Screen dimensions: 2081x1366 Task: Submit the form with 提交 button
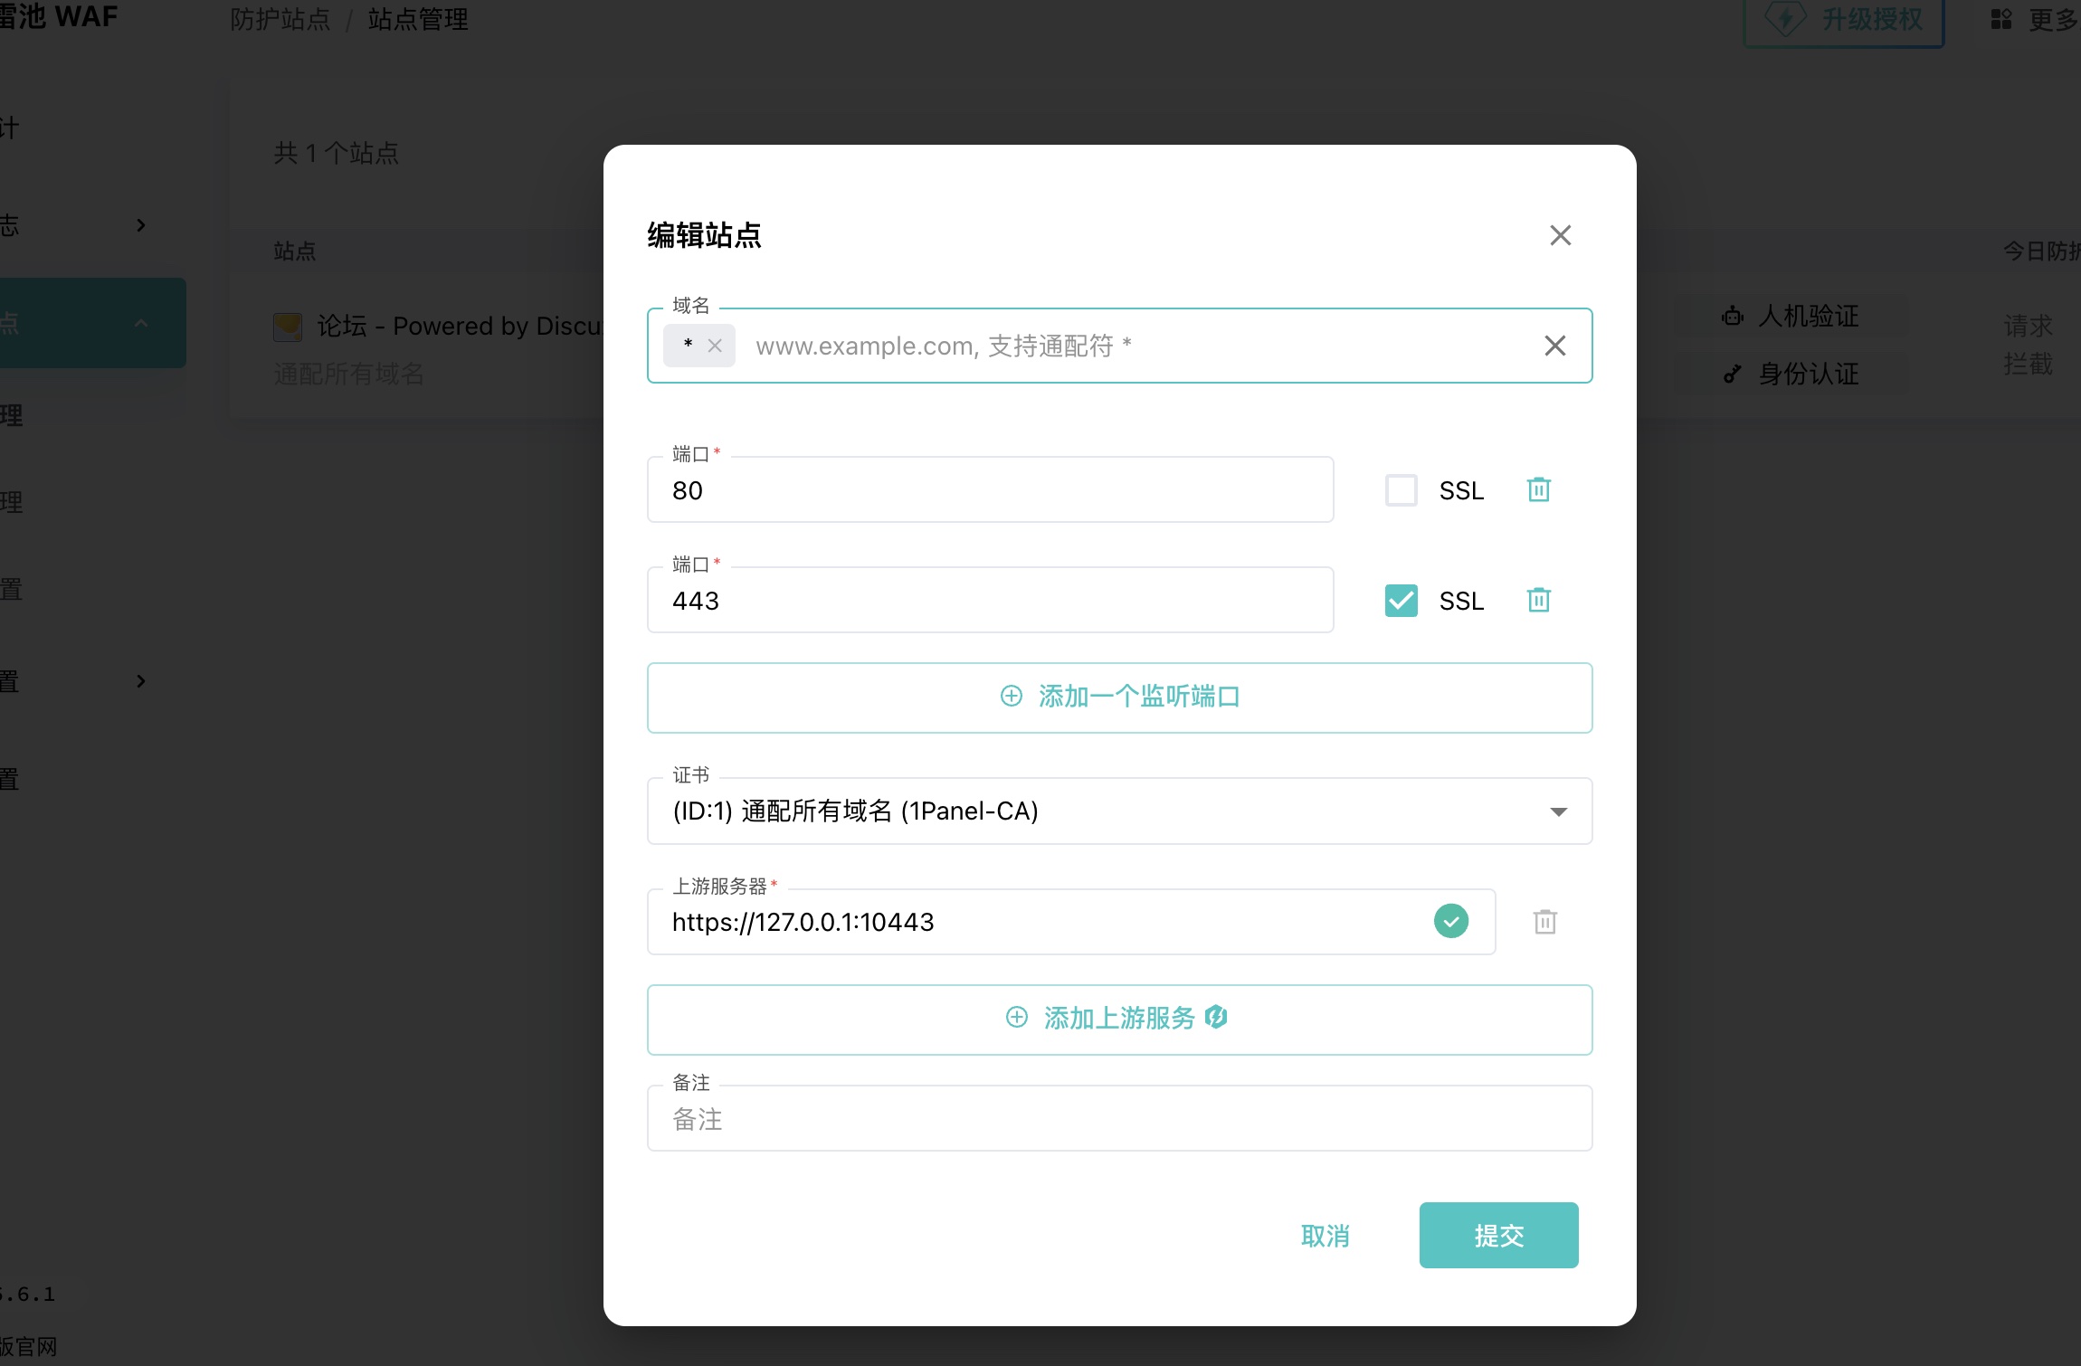pyautogui.click(x=1497, y=1235)
